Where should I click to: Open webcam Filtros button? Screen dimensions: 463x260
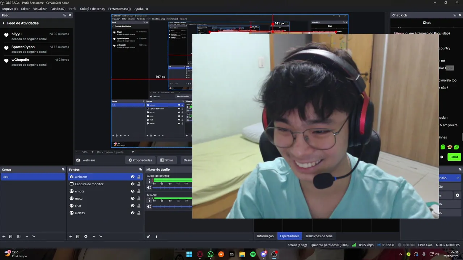point(167,160)
